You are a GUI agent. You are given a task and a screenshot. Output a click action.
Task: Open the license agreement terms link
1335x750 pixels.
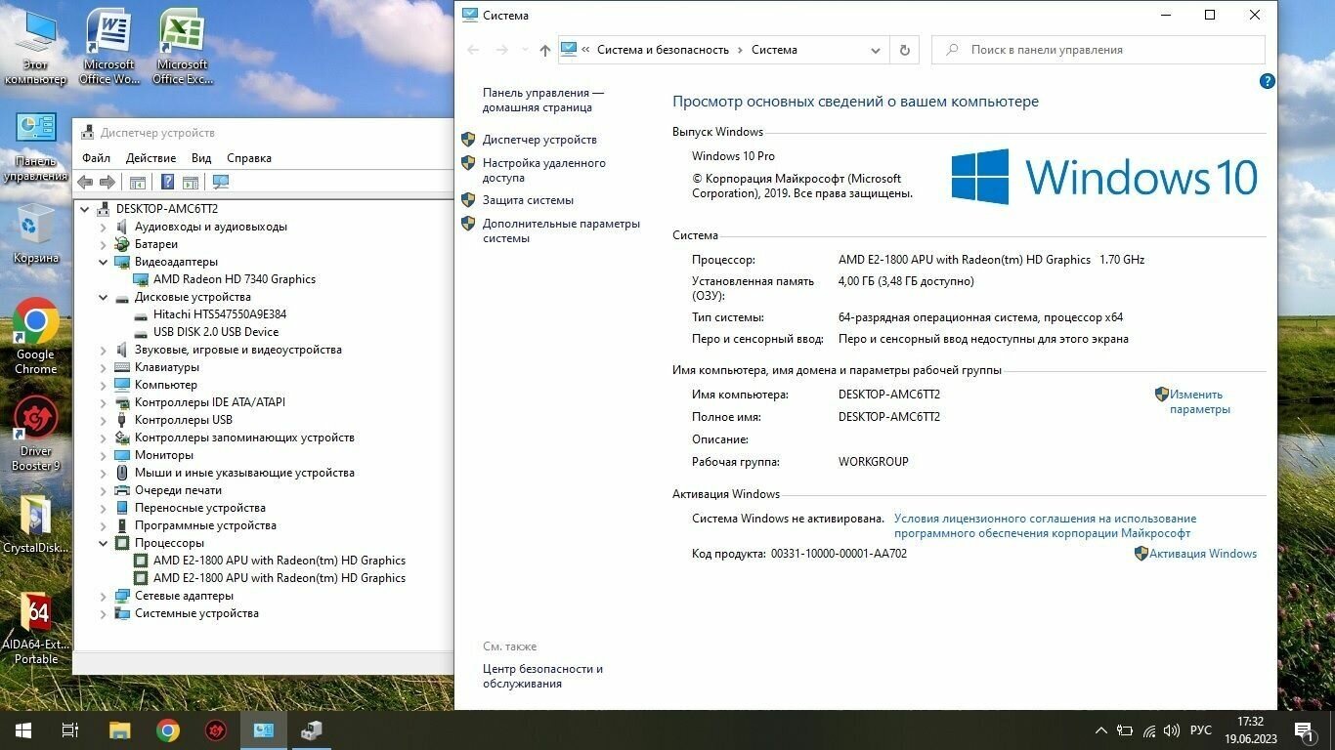pyautogui.click(x=1045, y=526)
